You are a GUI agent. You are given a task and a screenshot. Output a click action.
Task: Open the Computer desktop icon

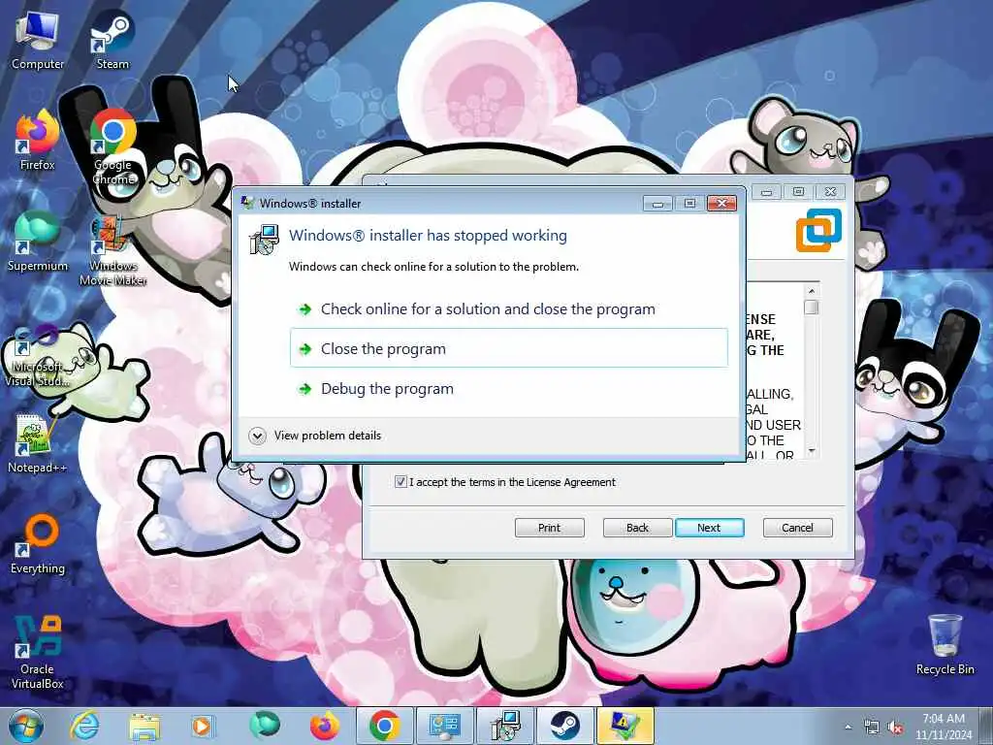[38, 41]
